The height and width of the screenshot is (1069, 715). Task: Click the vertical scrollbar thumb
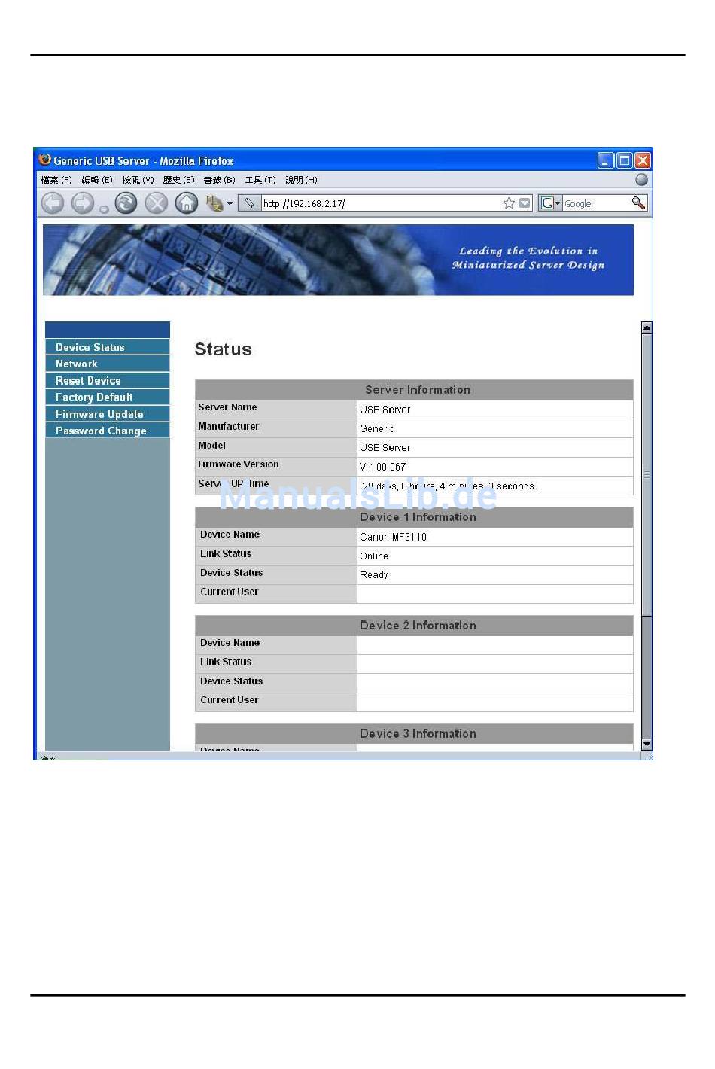tap(647, 474)
